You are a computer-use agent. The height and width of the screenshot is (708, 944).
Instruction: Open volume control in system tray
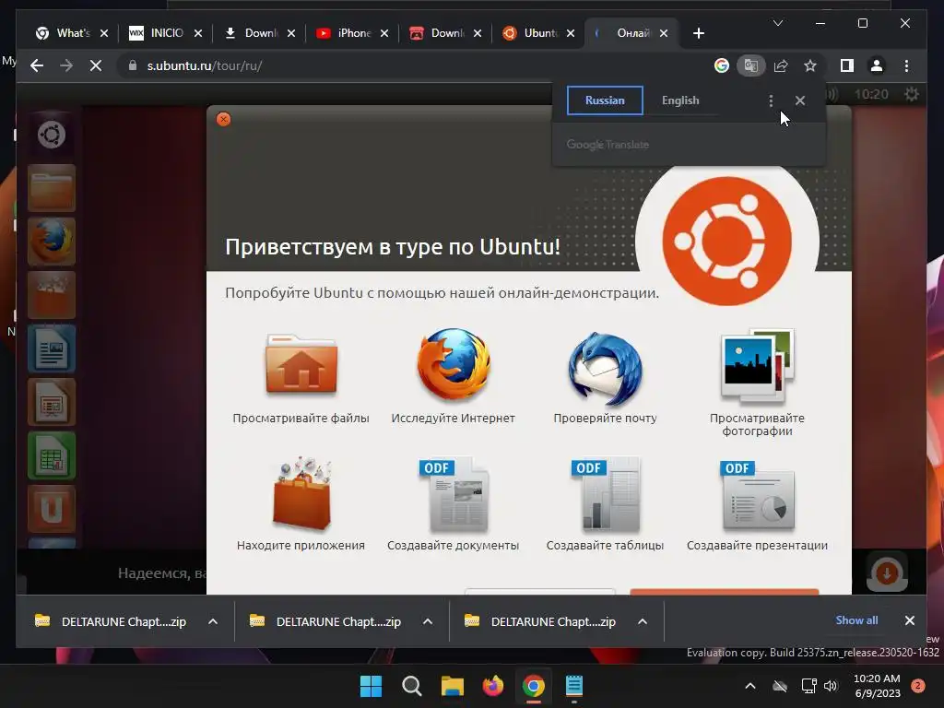pyautogui.click(x=831, y=686)
